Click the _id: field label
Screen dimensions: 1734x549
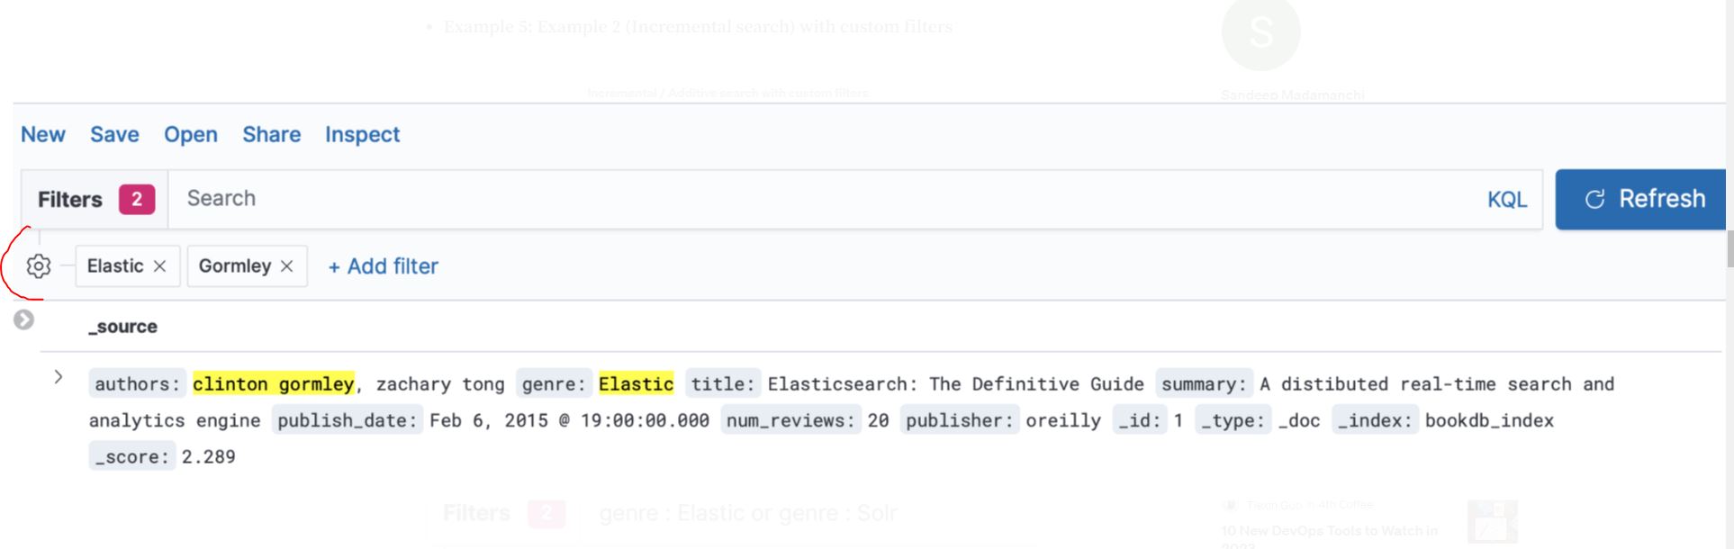pyautogui.click(x=1140, y=420)
